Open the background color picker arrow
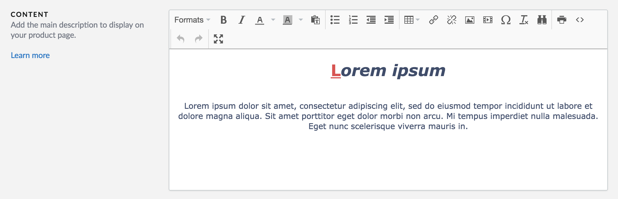Viewport: 618px width, 199px height. 301,20
